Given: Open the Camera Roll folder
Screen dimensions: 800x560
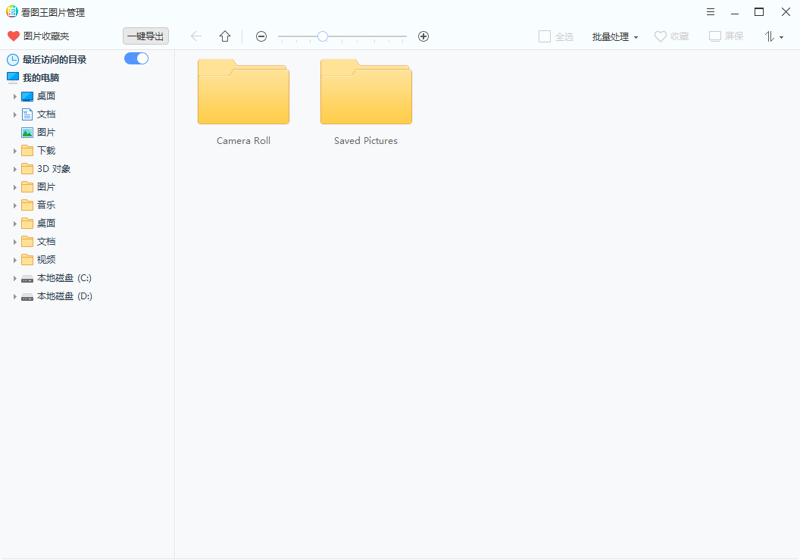Looking at the screenshot, I should coord(243,91).
